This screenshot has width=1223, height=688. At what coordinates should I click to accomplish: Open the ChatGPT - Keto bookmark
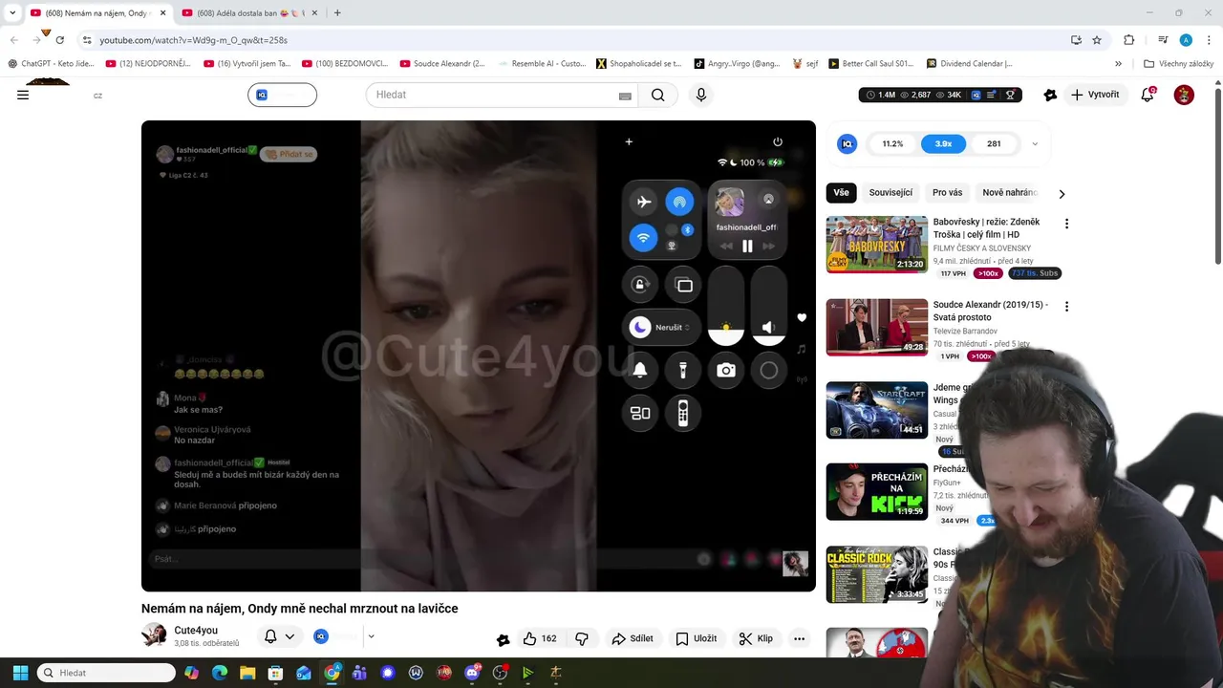point(51,64)
